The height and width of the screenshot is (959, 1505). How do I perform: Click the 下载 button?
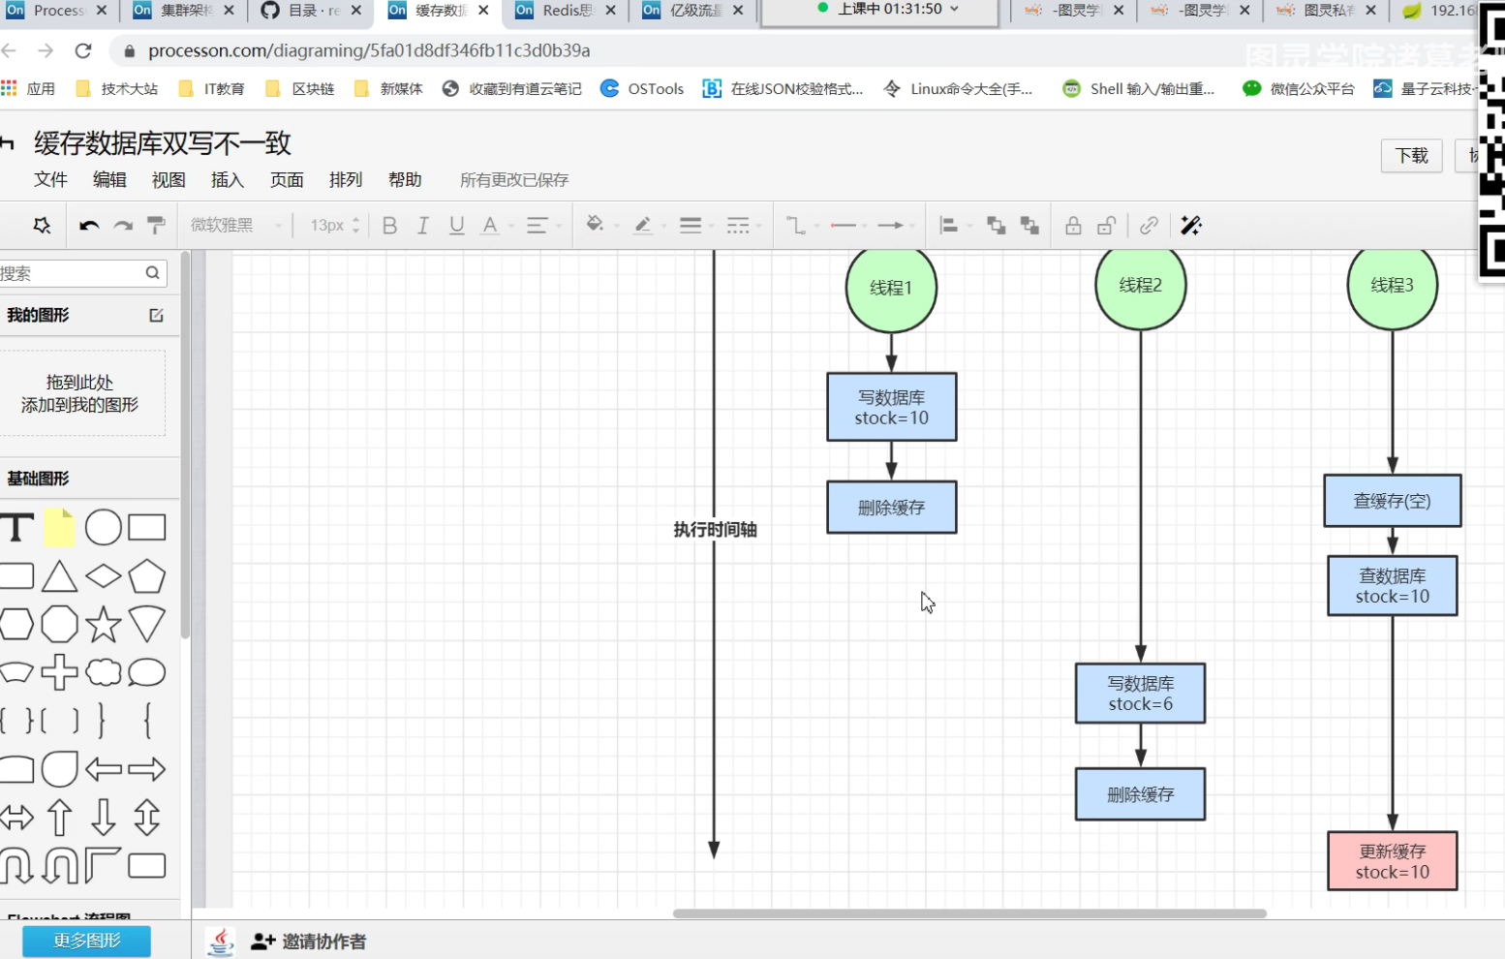click(1411, 156)
